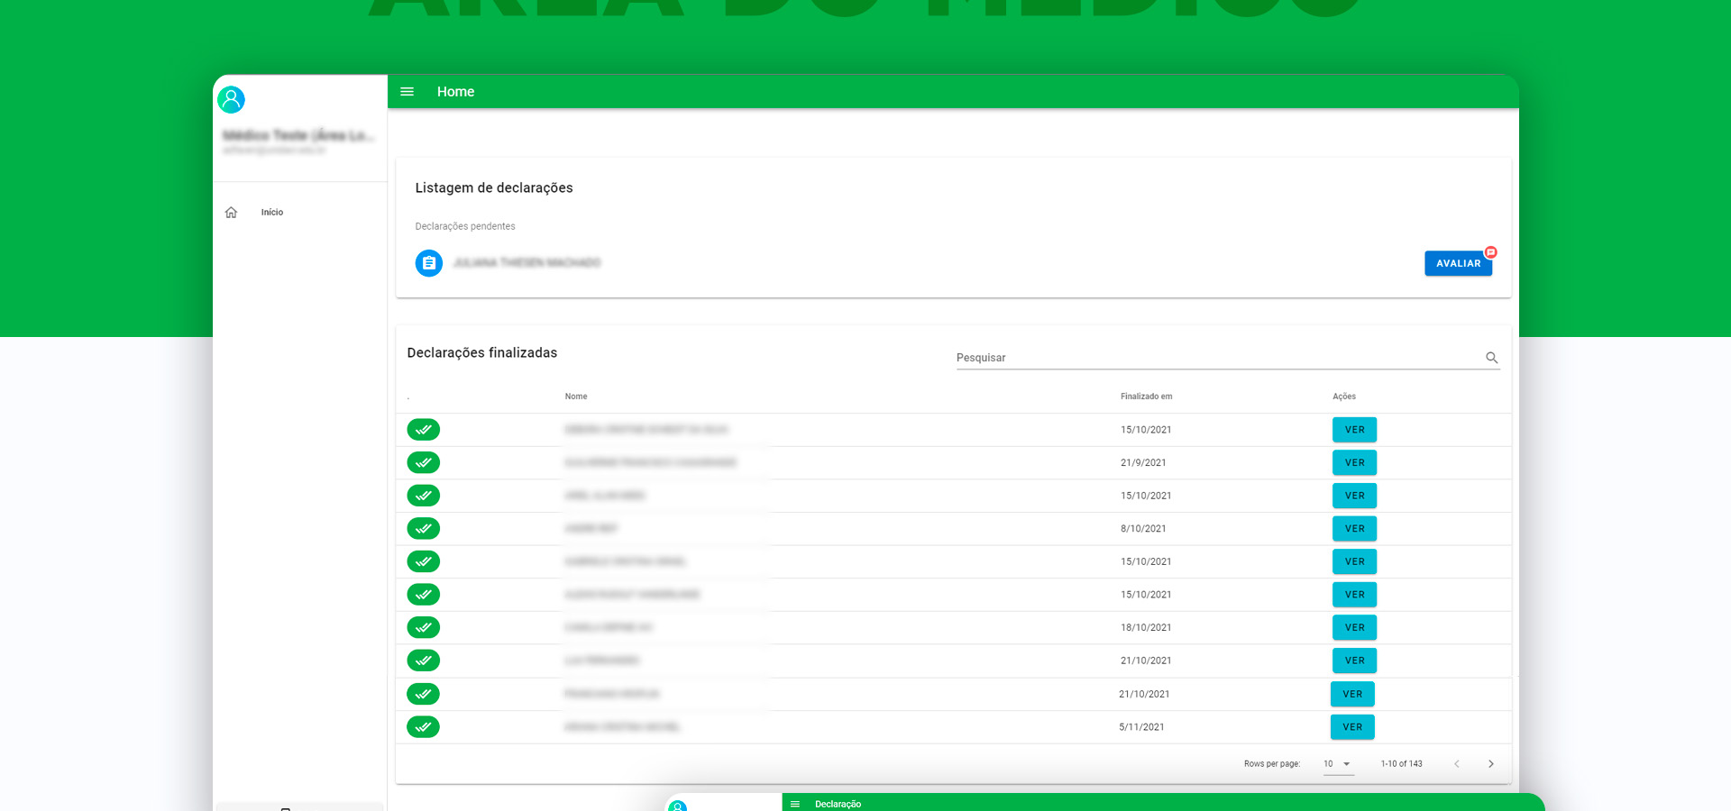Click Ver for the 21/9/2021 declaration
The height and width of the screenshot is (811, 1731).
coord(1354,463)
